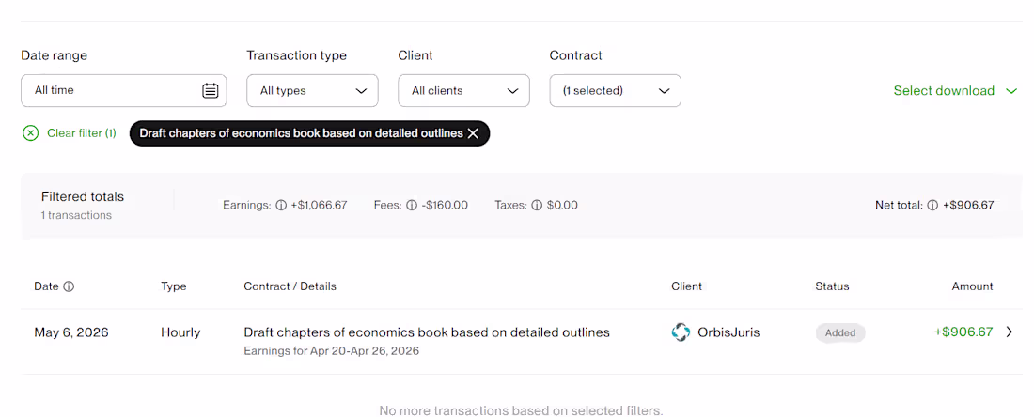Click the -$160.00 fees value
This screenshot has height=417, width=1034.
click(x=446, y=205)
